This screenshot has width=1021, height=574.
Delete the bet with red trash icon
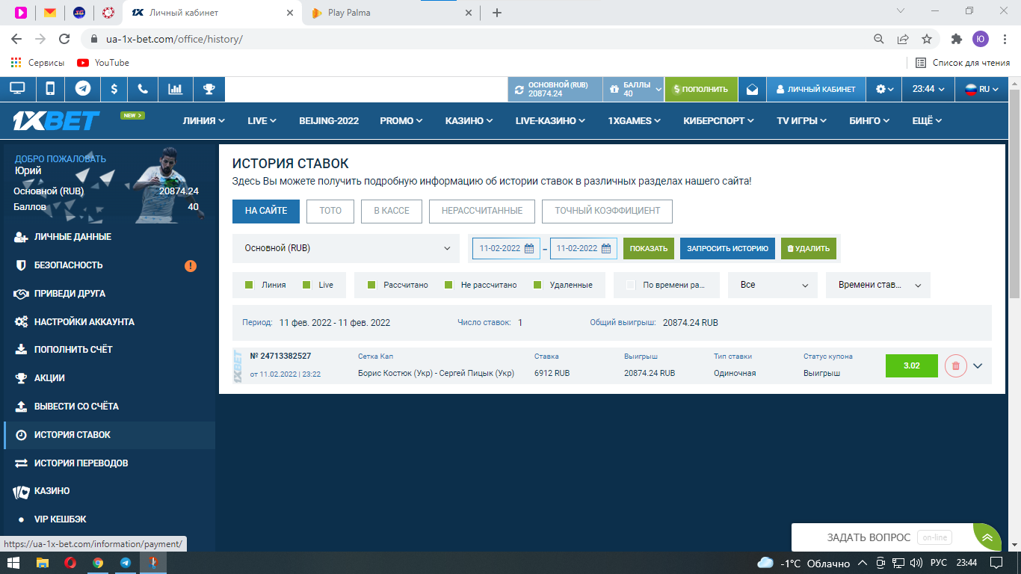tap(955, 365)
